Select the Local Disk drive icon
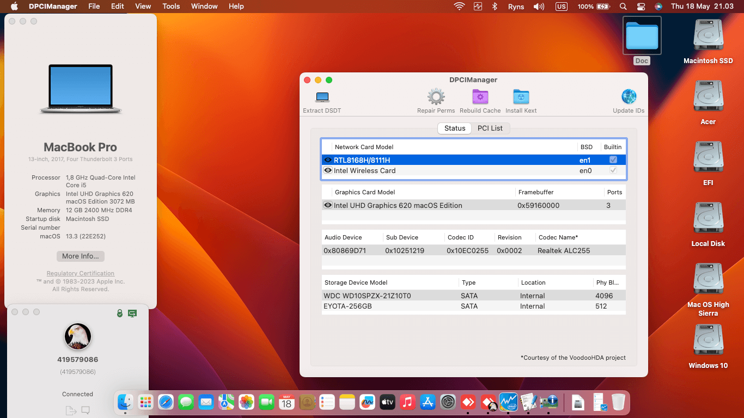Screen dimensions: 744x418 pos(708,219)
